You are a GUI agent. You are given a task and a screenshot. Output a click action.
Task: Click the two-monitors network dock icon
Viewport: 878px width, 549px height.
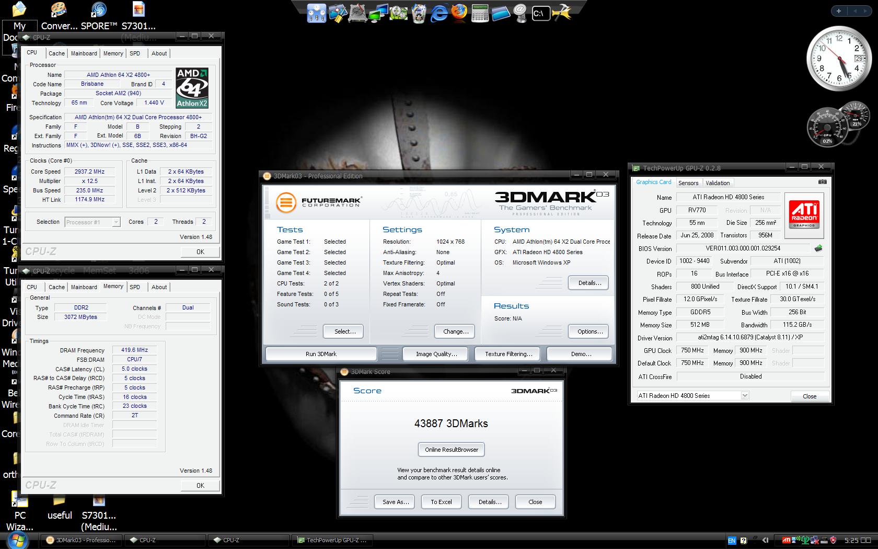pyautogui.click(x=378, y=13)
